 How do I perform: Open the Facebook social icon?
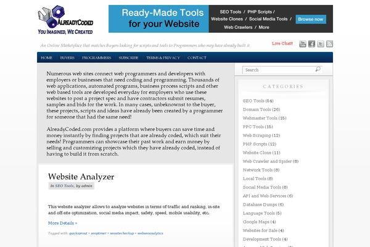point(311,44)
